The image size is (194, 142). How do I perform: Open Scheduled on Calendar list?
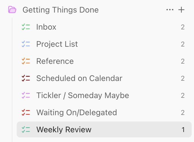click(x=79, y=78)
